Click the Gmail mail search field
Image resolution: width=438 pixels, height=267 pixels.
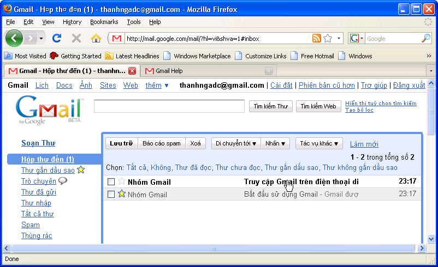pos(169,106)
